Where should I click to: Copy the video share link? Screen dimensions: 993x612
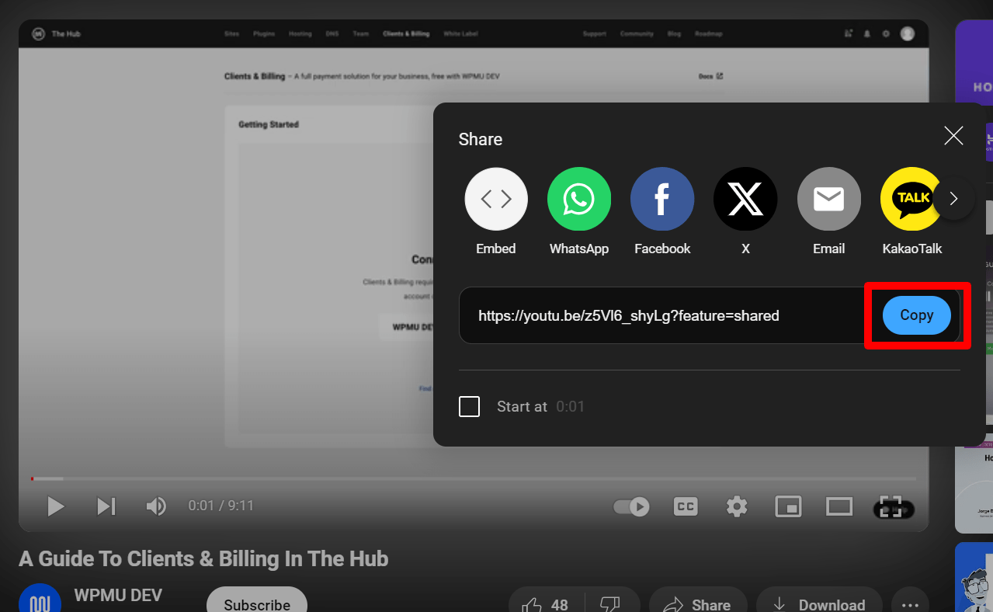click(x=915, y=315)
